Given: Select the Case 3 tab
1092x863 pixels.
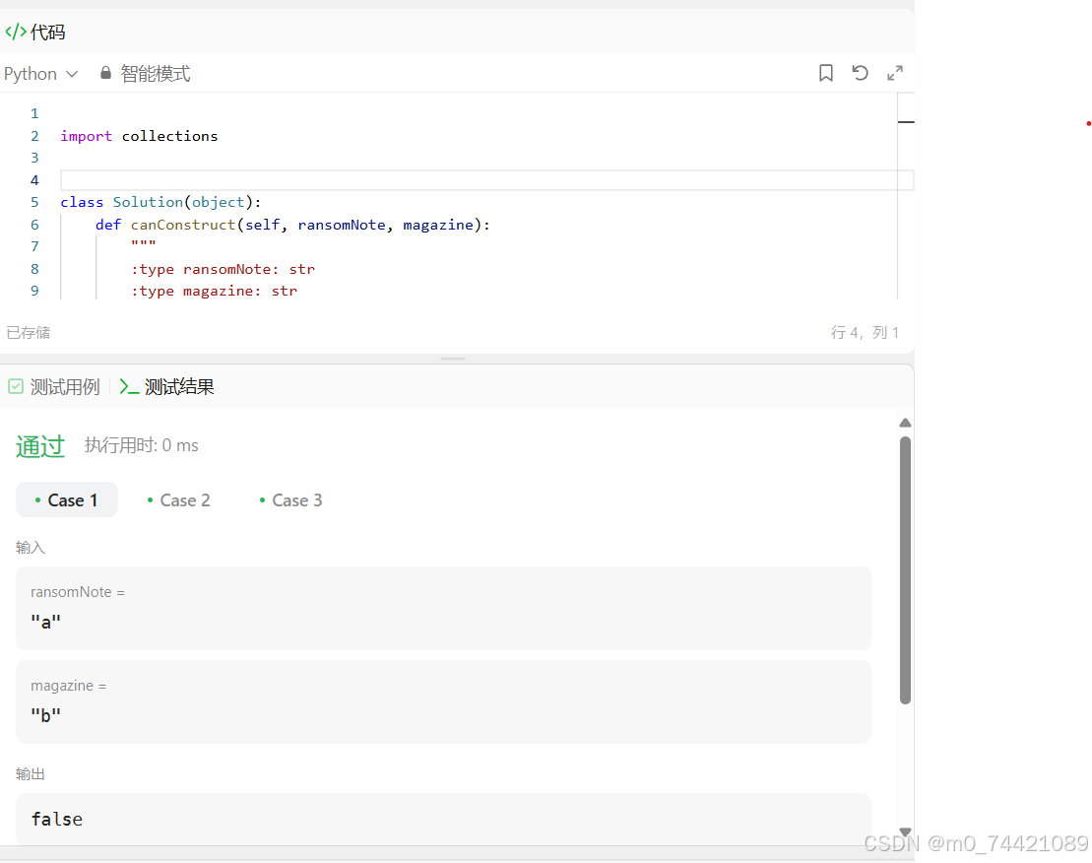Looking at the screenshot, I should pos(290,500).
